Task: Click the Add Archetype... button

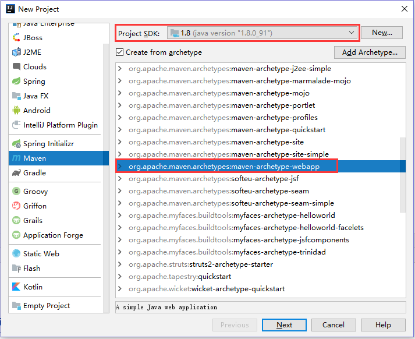Action: [370, 52]
